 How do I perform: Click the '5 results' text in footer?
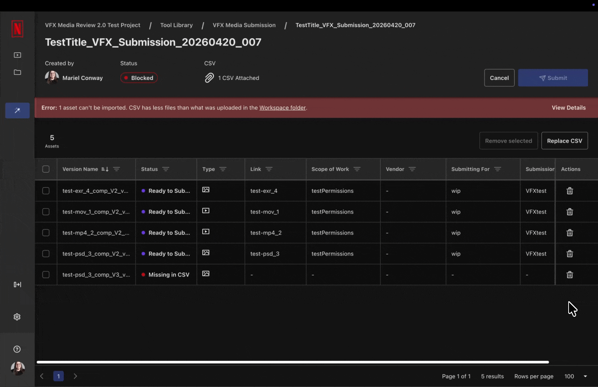492,376
